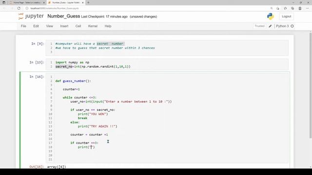This screenshot has height=175, width=312.
Task: Click the Out[16] array([6]) output
Action: 57,167
